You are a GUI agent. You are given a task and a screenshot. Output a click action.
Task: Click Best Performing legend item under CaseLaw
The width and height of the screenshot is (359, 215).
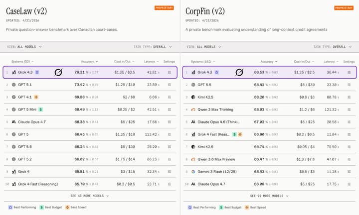(x=22, y=207)
